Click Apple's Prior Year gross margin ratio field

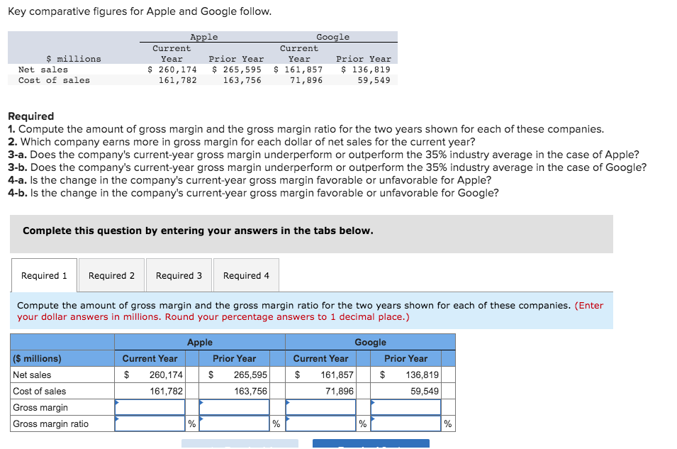click(235, 423)
